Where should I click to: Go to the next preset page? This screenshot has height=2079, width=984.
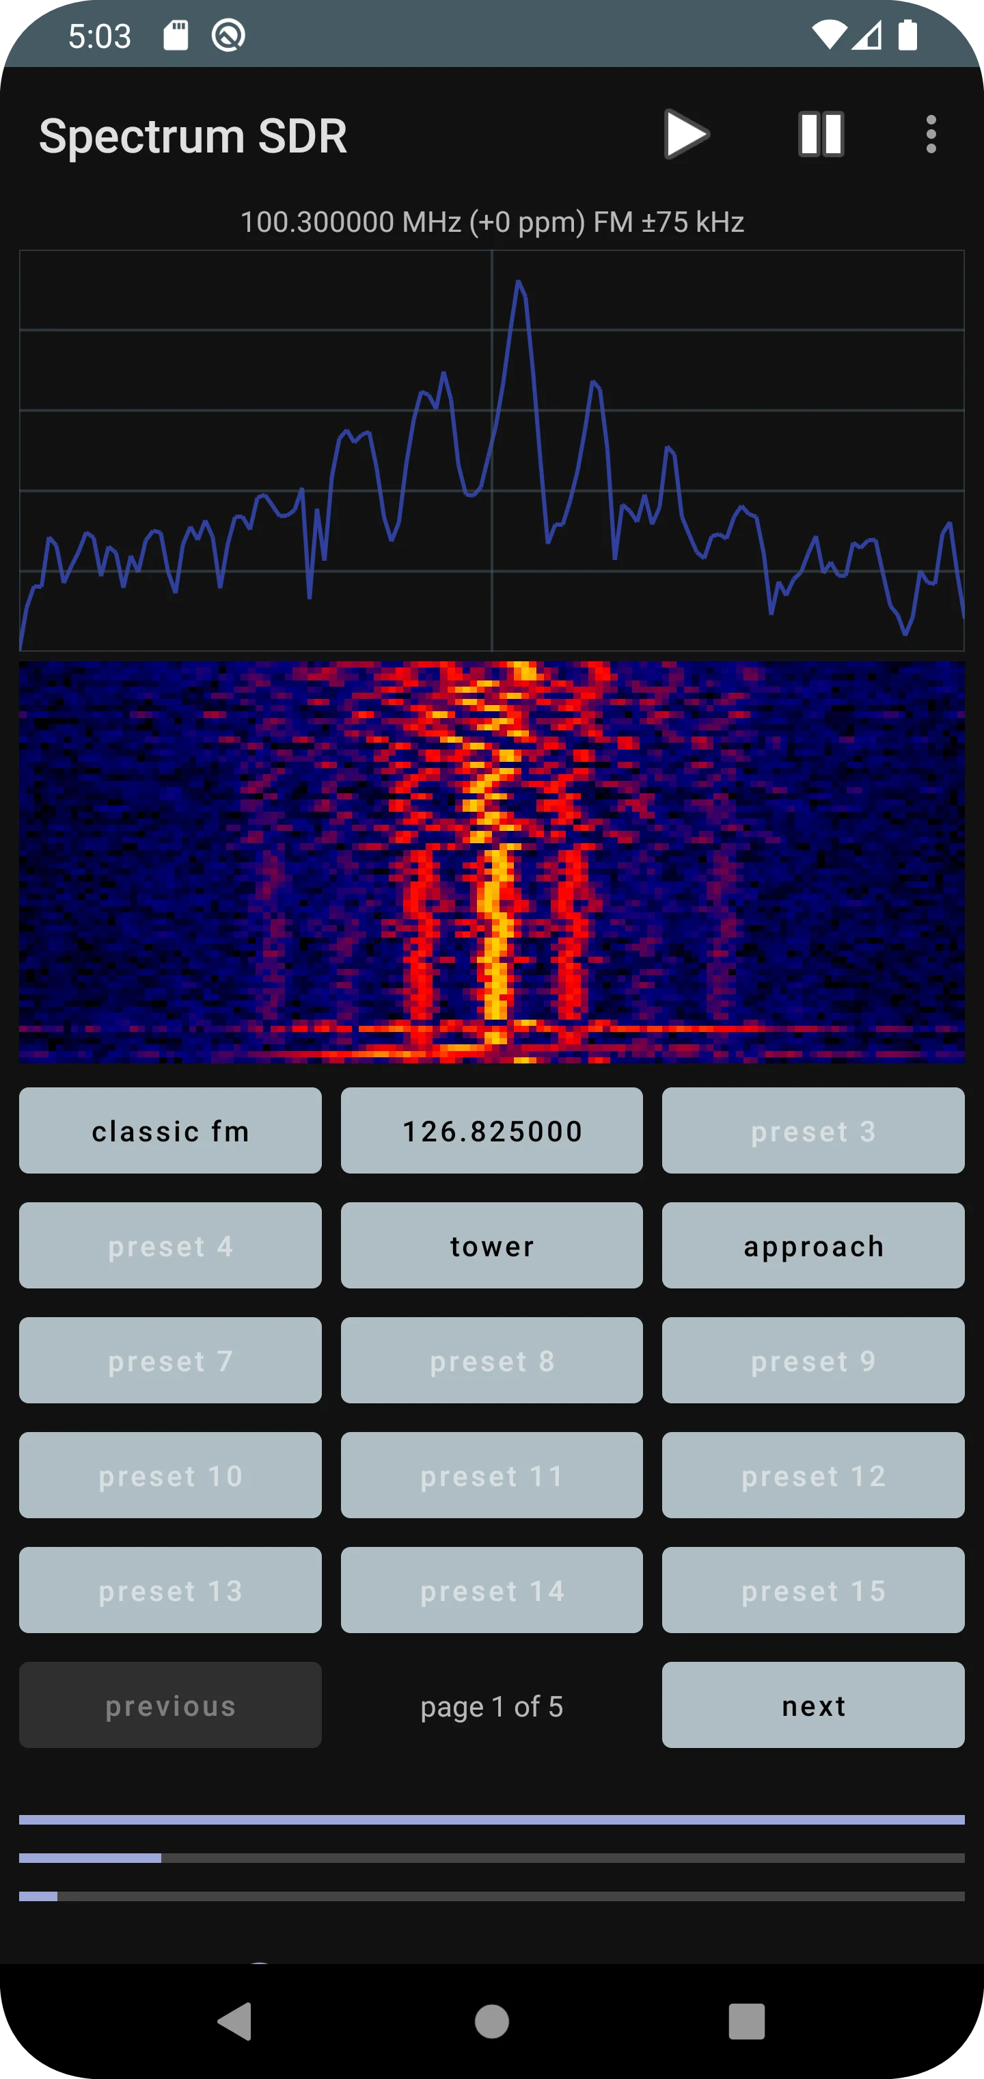click(813, 1706)
